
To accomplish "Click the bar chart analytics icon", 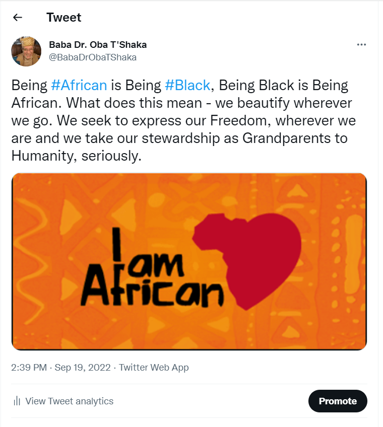I will tap(17, 401).
